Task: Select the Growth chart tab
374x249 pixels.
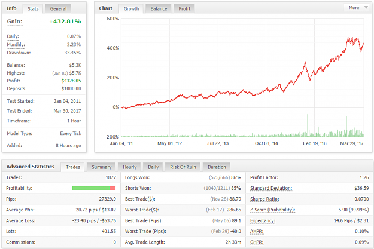Action: coord(131,9)
